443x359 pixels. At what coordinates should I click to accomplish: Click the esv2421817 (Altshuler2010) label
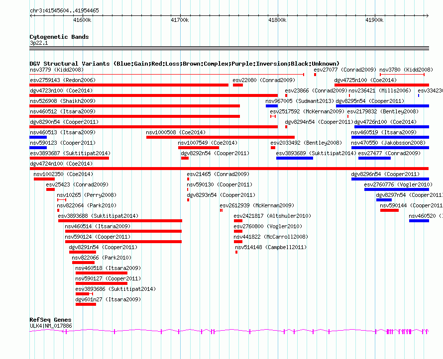pos(272,216)
